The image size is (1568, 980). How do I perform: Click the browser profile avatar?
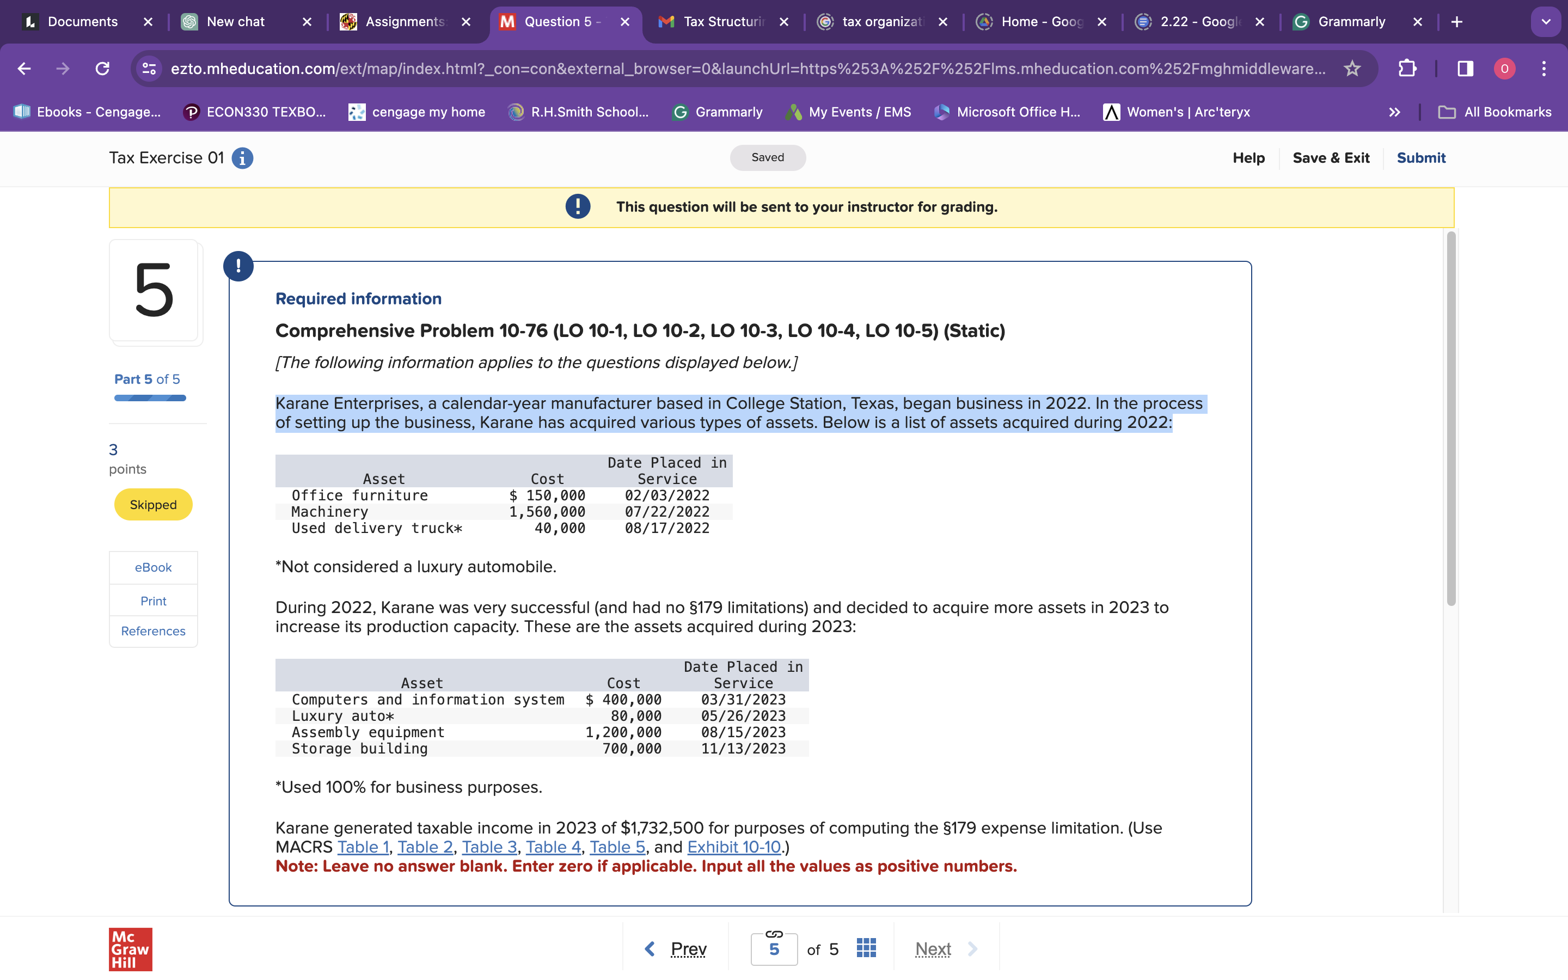point(1504,69)
